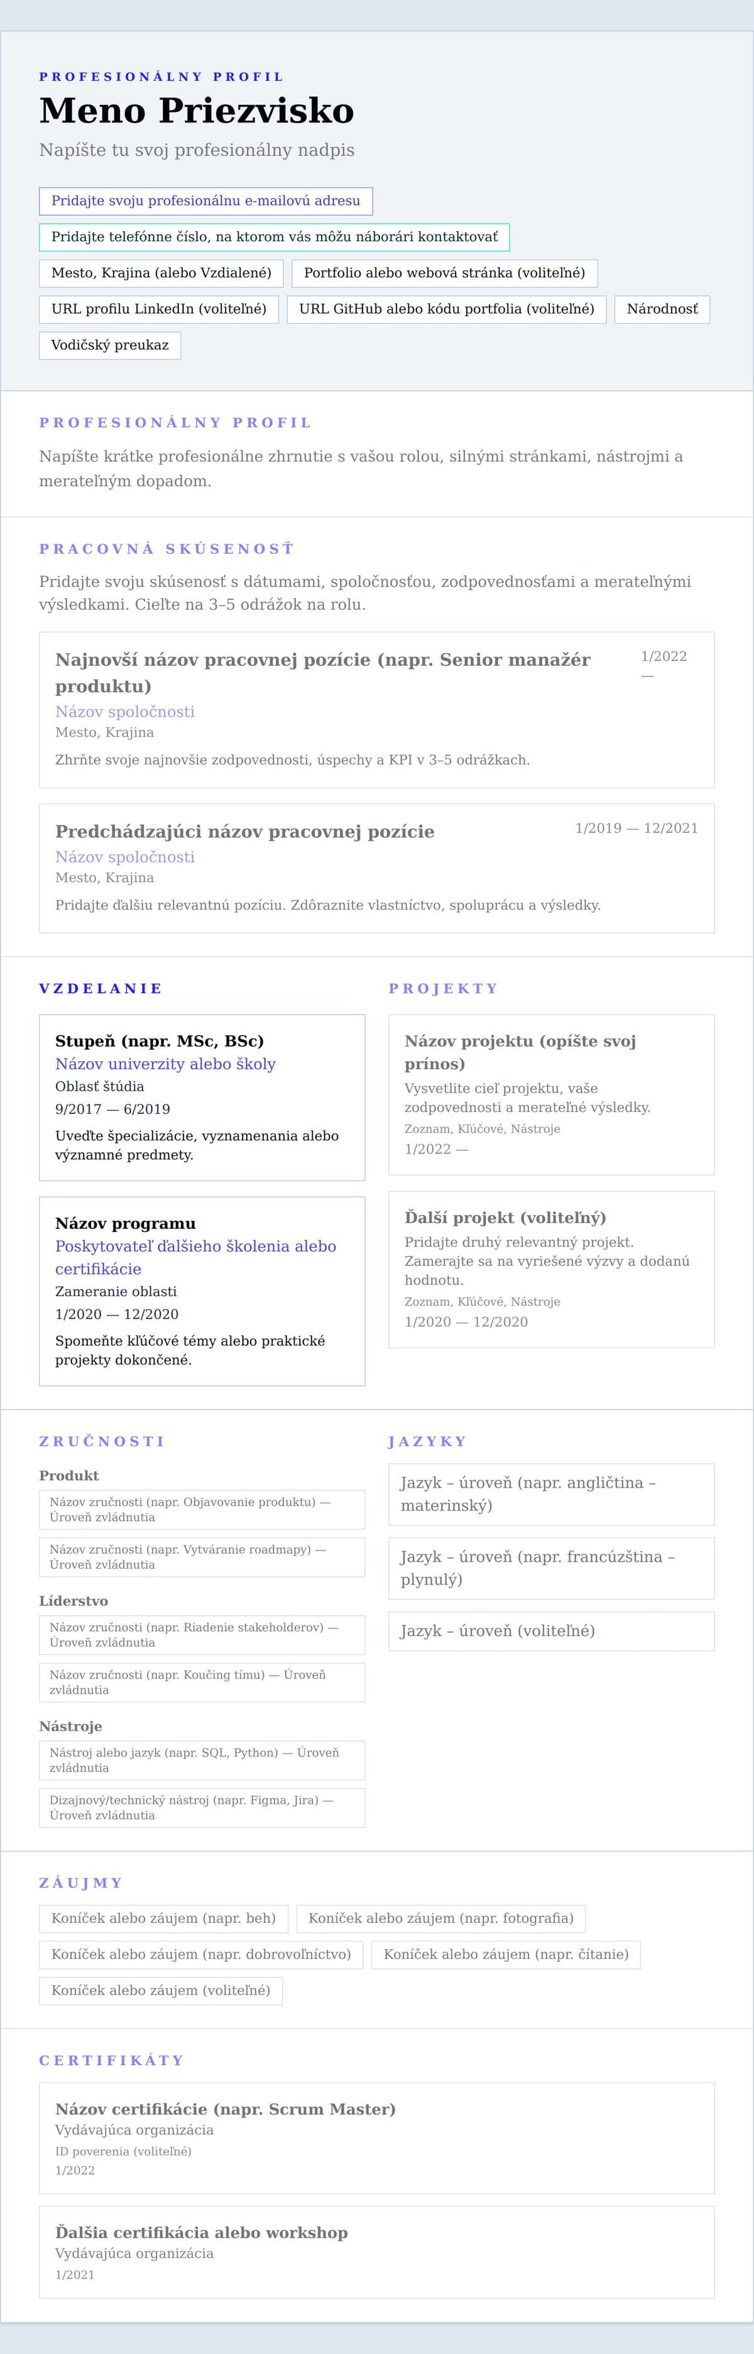
Task: Select the GitHub URL field
Action: 446,310
